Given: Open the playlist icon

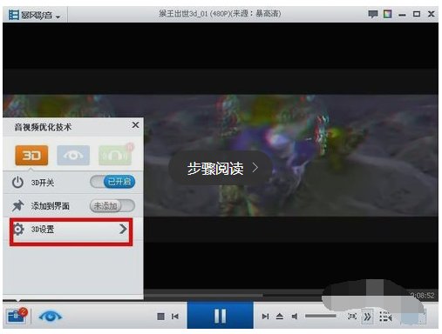Looking at the screenshot, I should [385, 317].
